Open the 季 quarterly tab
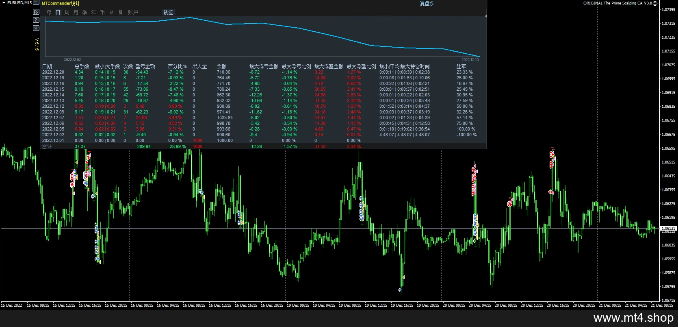 [85, 13]
